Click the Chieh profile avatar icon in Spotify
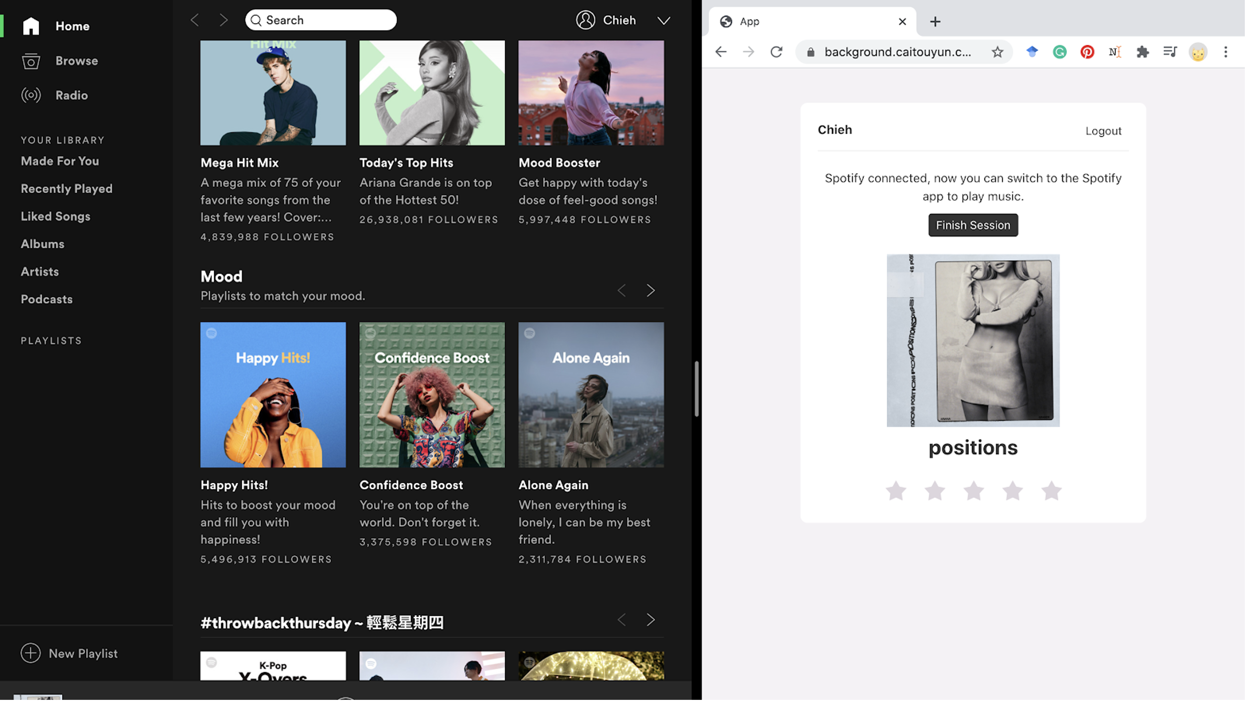Screen dimensions: 1246x701 coord(585,20)
